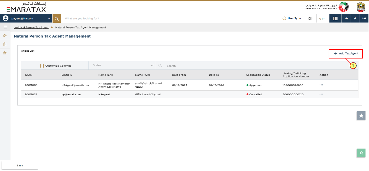
Task: Select TAAN cell 20011037
Action: coord(31,94)
